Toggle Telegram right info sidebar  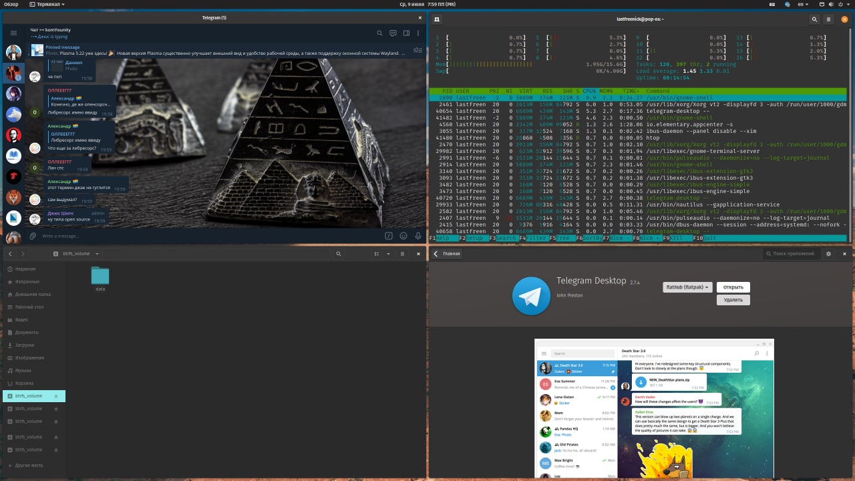coord(406,33)
